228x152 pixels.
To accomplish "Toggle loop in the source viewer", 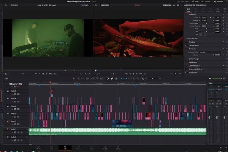I will [x=55, y=74].
